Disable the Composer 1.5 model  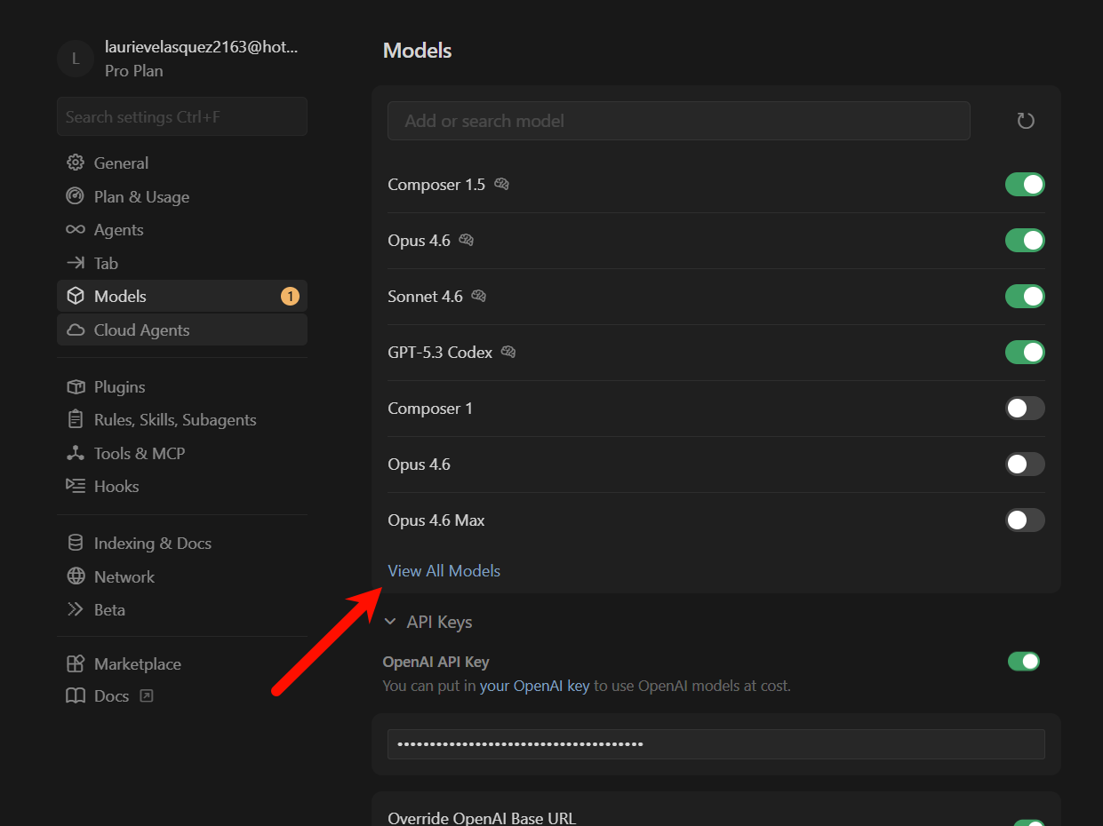(1025, 185)
